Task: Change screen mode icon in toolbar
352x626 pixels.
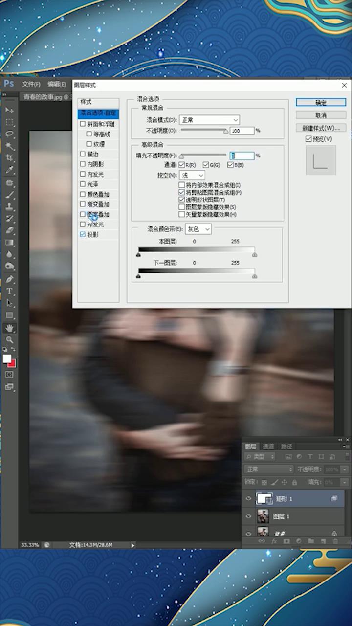Action: point(9,387)
